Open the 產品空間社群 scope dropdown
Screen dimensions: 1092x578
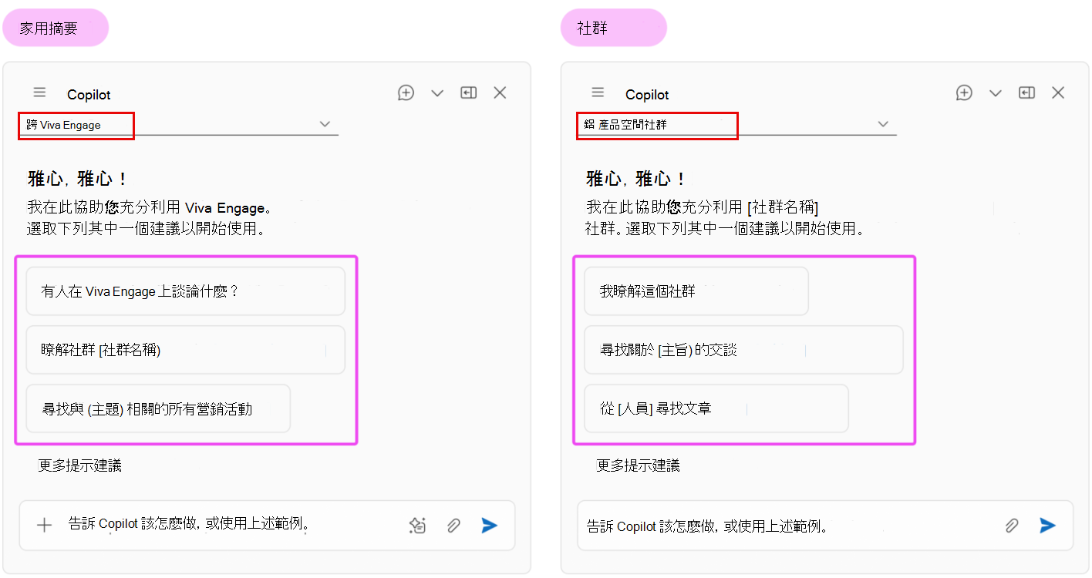pyautogui.click(x=737, y=124)
